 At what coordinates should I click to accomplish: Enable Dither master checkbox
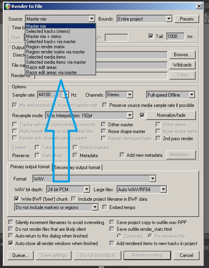[x=104, y=124]
